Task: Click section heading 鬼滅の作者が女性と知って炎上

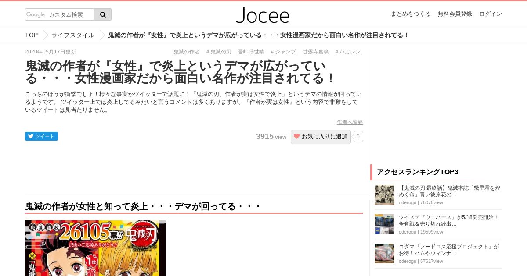Action: click(x=143, y=206)
